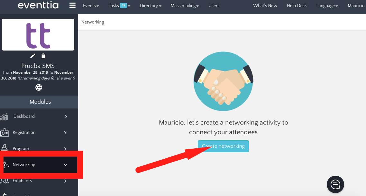This screenshot has height=196, width=366.
Task: Click the hamburger menu icon
Action: (x=73, y=5)
